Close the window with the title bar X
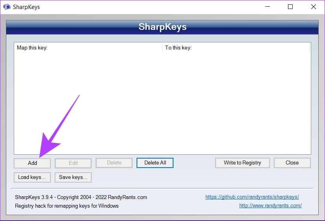 pyautogui.click(x=313, y=7)
